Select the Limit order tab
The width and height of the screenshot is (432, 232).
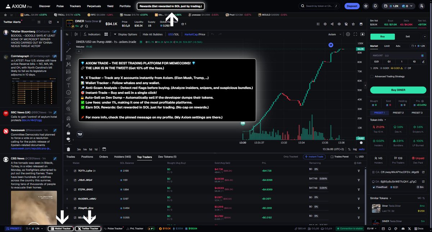coord(387,46)
